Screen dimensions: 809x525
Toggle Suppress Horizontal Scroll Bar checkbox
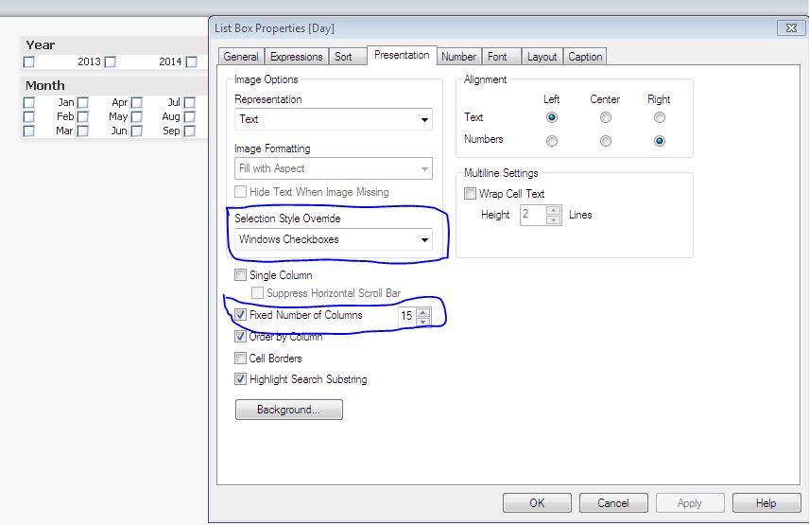(257, 293)
